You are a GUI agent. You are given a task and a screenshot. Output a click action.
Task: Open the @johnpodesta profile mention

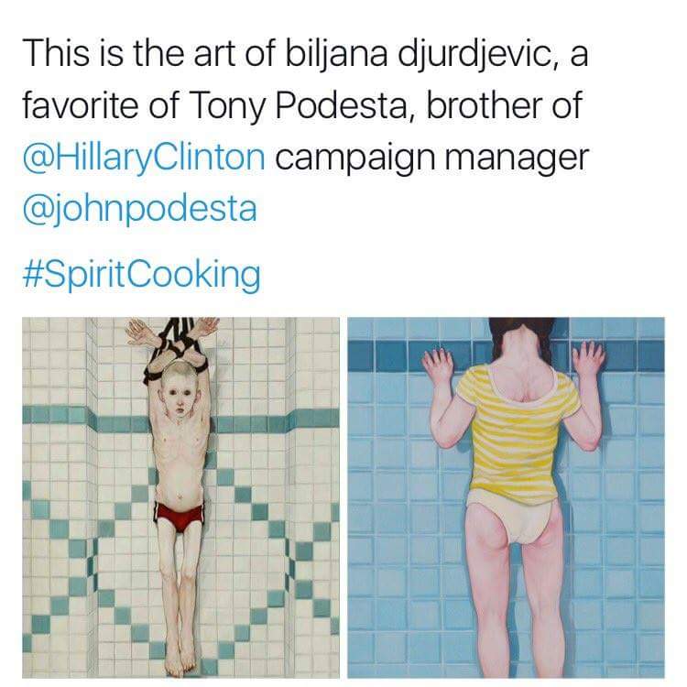pos(140,210)
